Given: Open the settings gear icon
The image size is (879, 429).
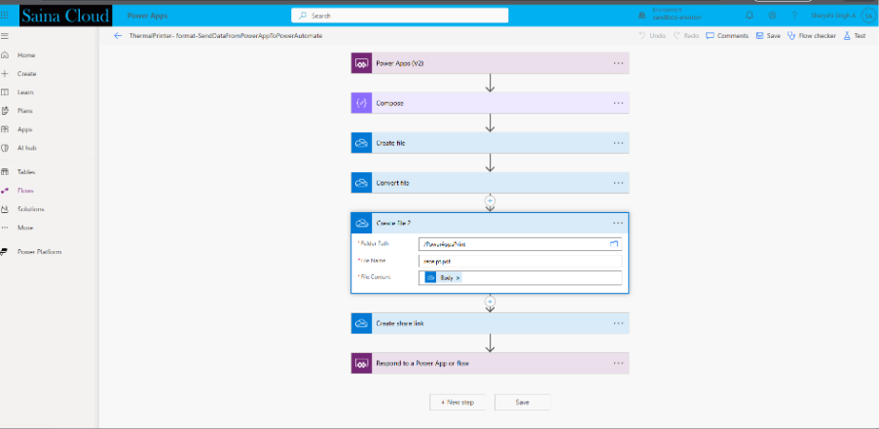Looking at the screenshot, I should [772, 16].
